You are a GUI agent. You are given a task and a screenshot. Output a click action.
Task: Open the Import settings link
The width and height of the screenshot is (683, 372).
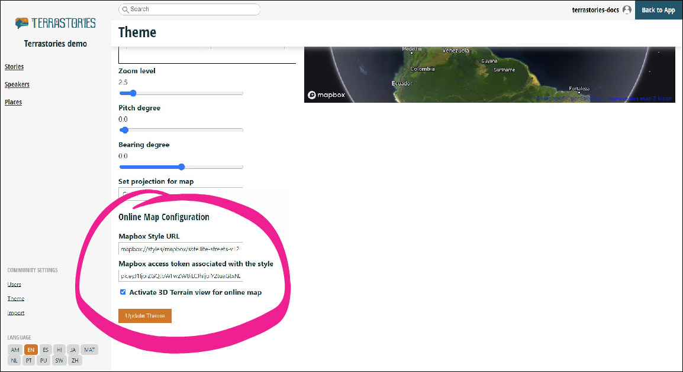pyautogui.click(x=16, y=313)
